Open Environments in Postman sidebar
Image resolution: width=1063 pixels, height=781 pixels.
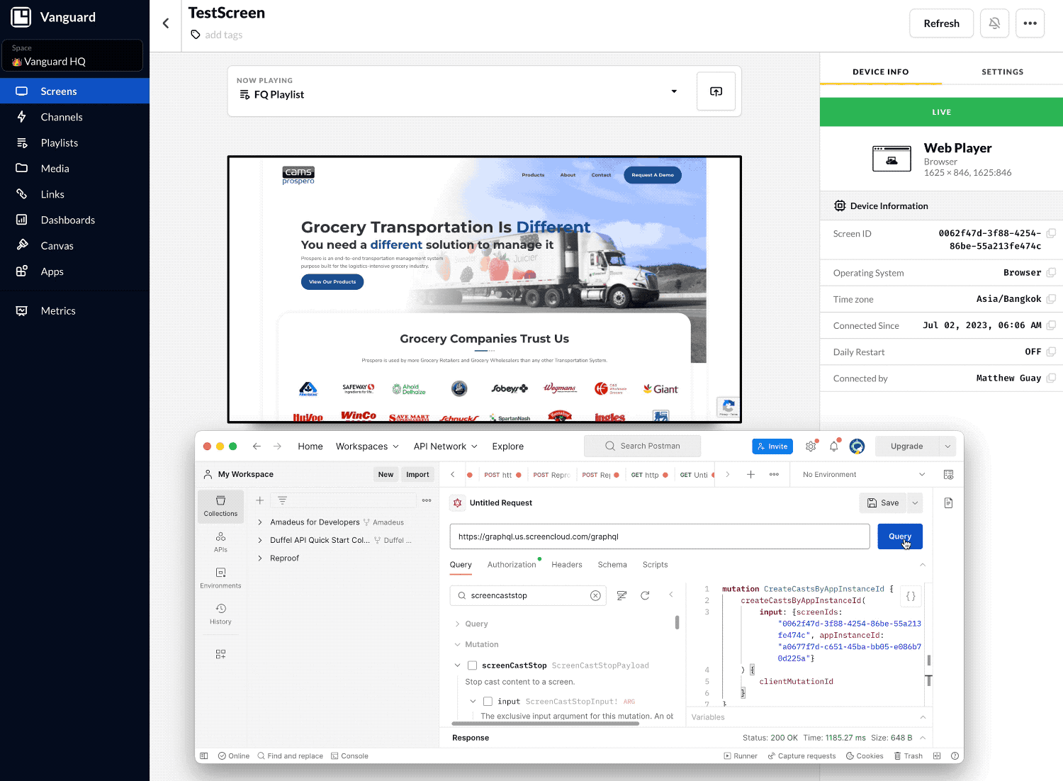(220, 578)
